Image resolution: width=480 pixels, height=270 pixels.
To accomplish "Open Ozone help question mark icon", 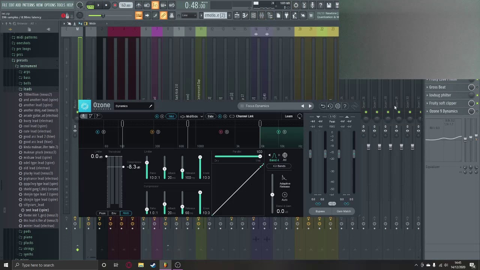I will click(345, 106).
